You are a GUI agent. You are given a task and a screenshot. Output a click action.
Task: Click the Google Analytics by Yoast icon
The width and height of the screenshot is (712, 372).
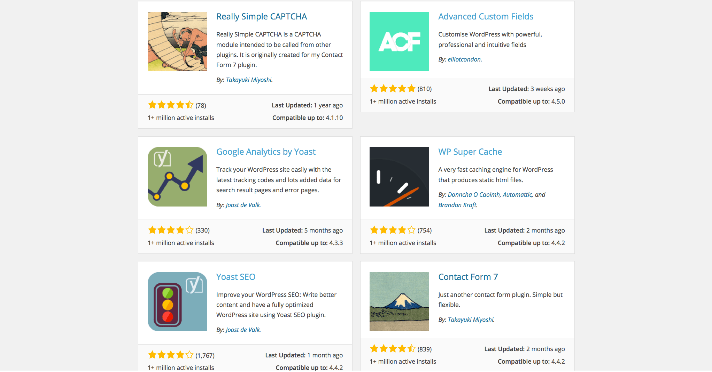(x=177, y=177)
